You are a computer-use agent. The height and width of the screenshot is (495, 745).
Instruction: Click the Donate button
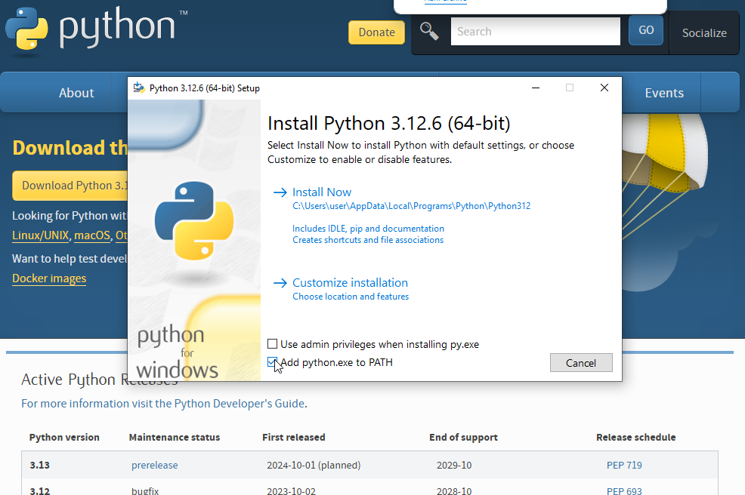pos(377,32)
